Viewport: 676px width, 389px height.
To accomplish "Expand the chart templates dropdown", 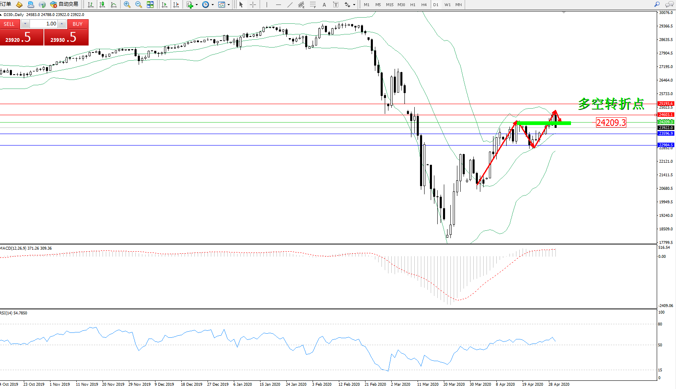I will click(228, 5).
